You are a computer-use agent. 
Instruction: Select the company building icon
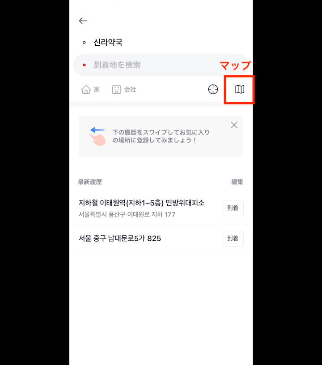pyautogui.click(x=117, y=89)
